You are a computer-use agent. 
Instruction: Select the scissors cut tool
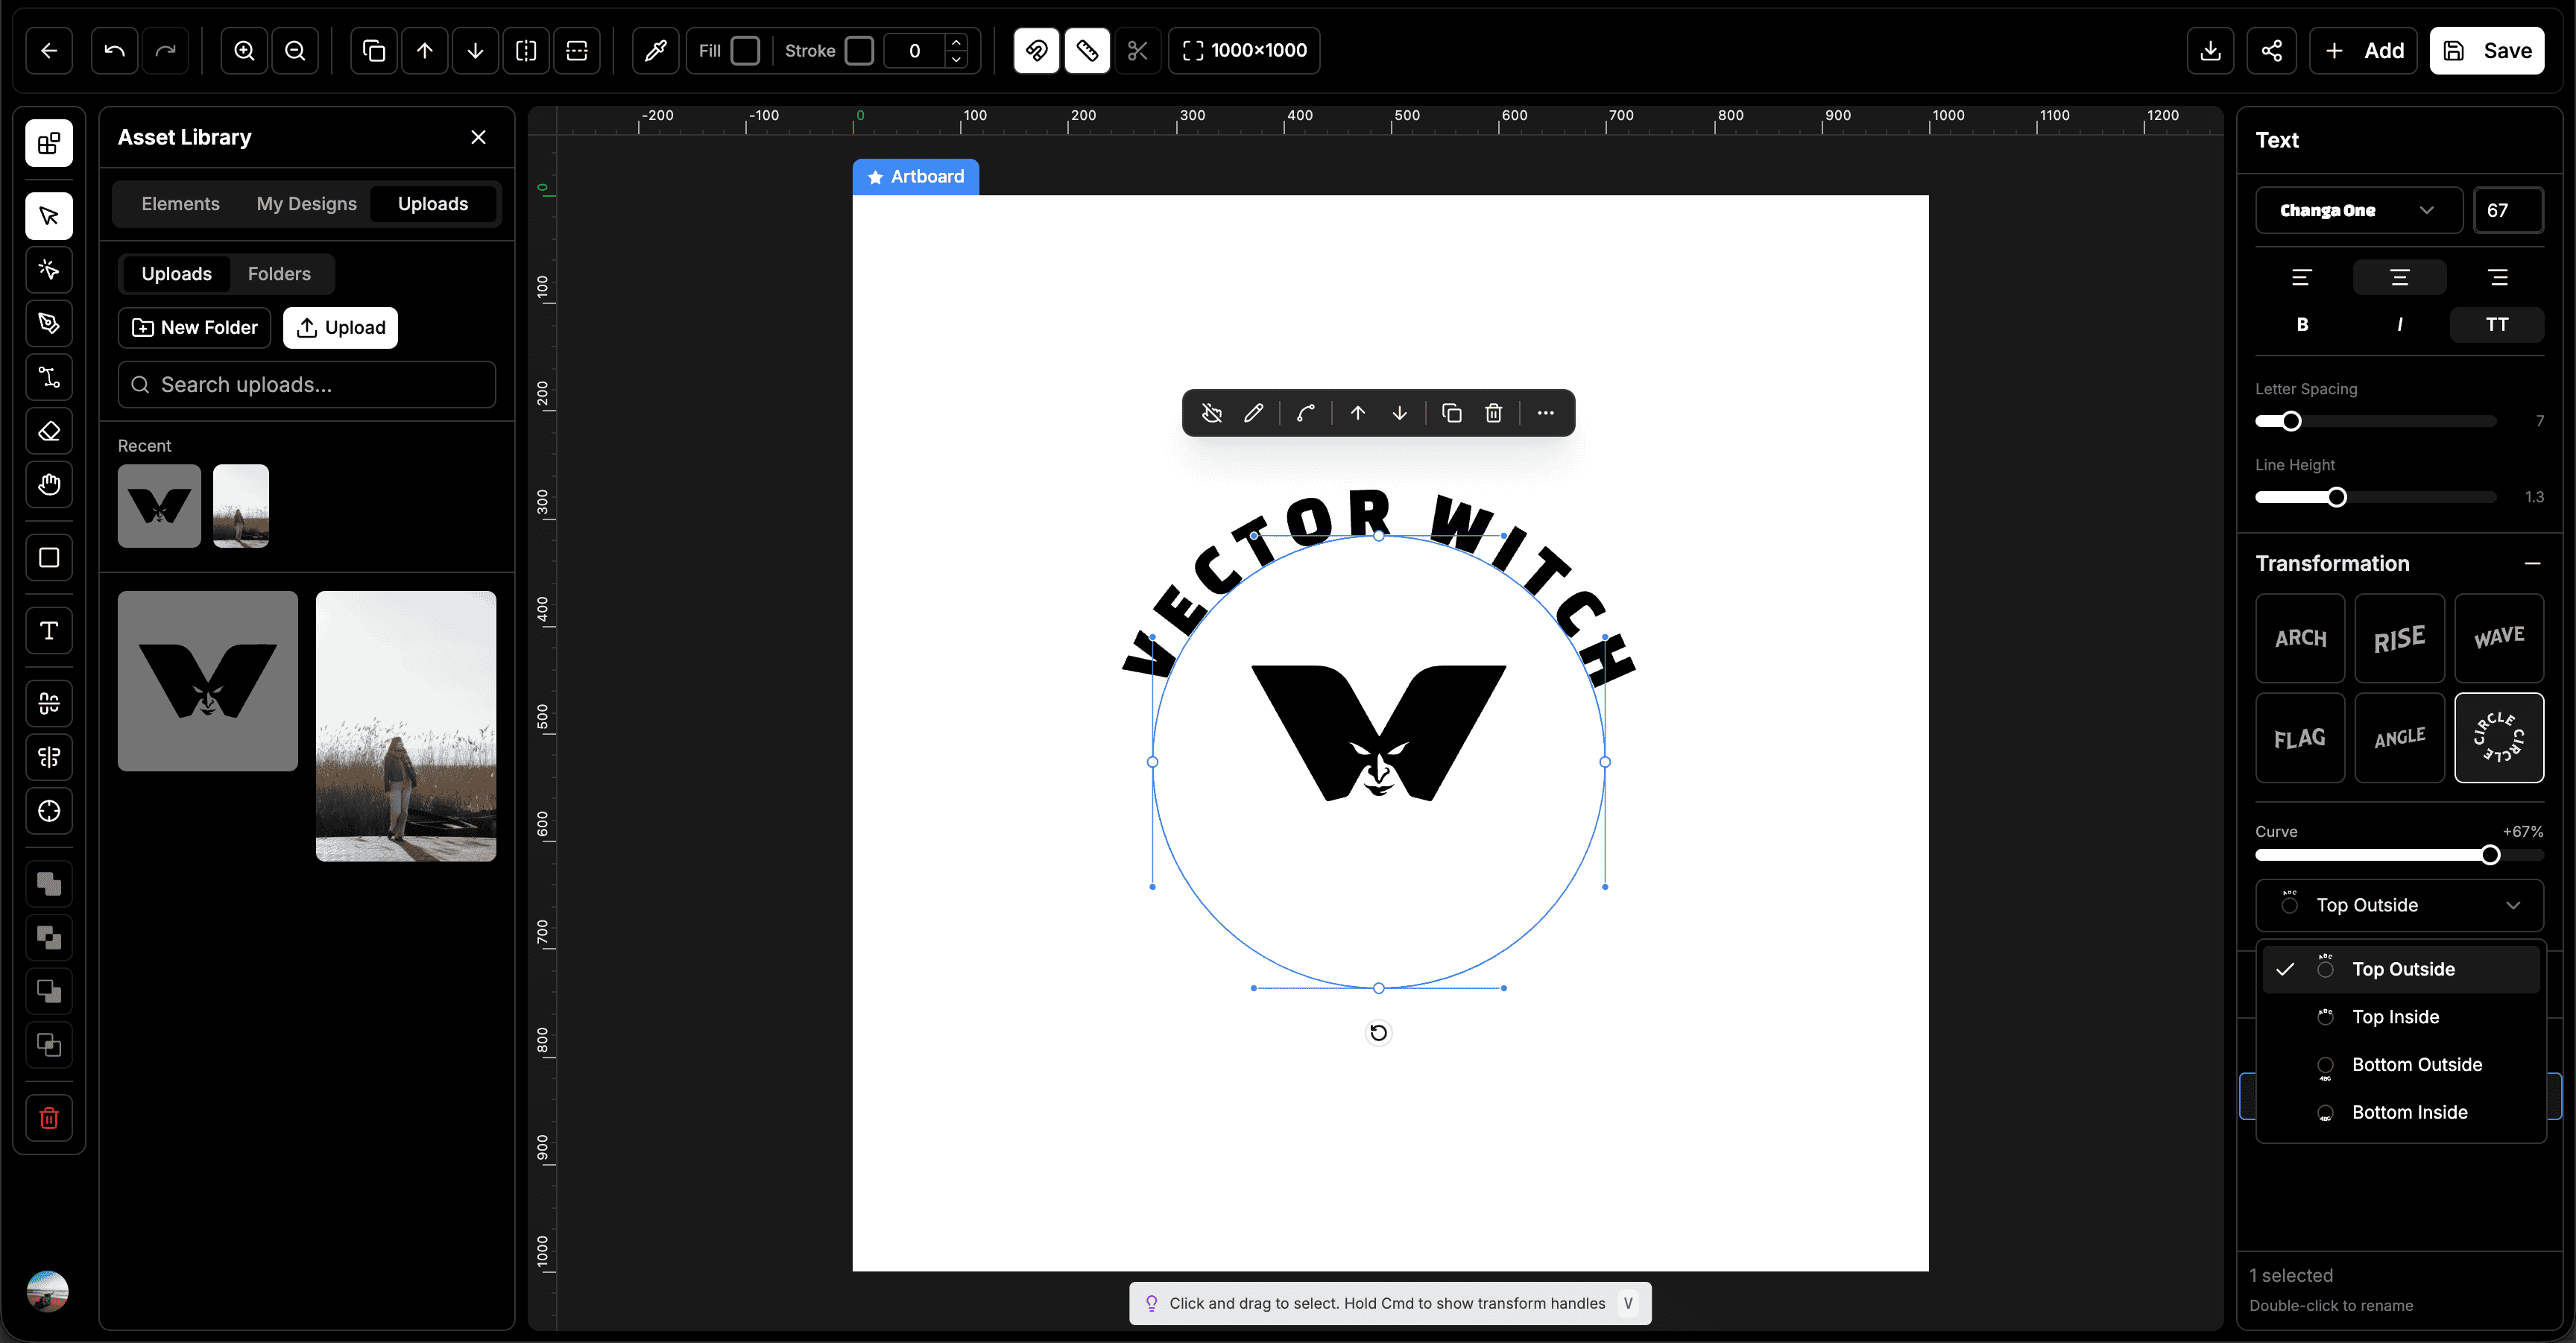click(x=1138, y=51)
